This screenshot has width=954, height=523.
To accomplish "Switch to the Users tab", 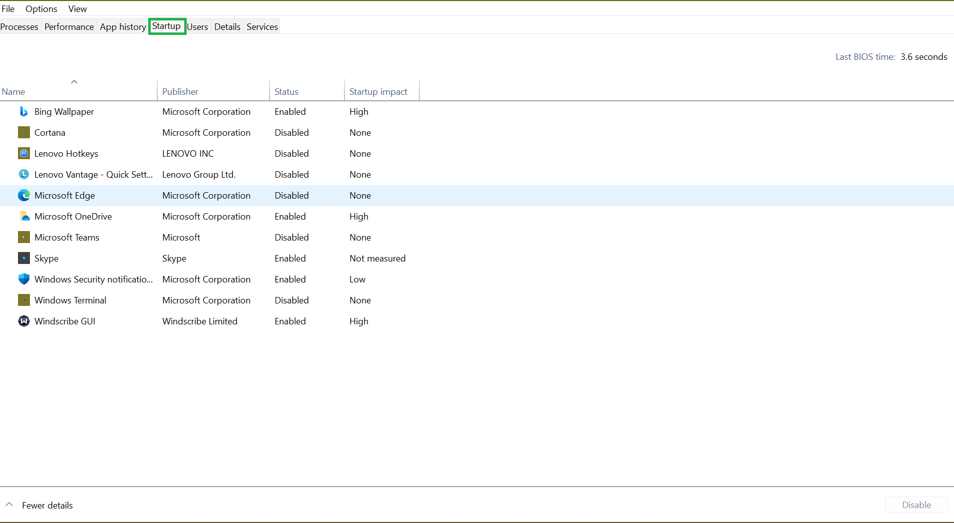I will tap(198, 26).
